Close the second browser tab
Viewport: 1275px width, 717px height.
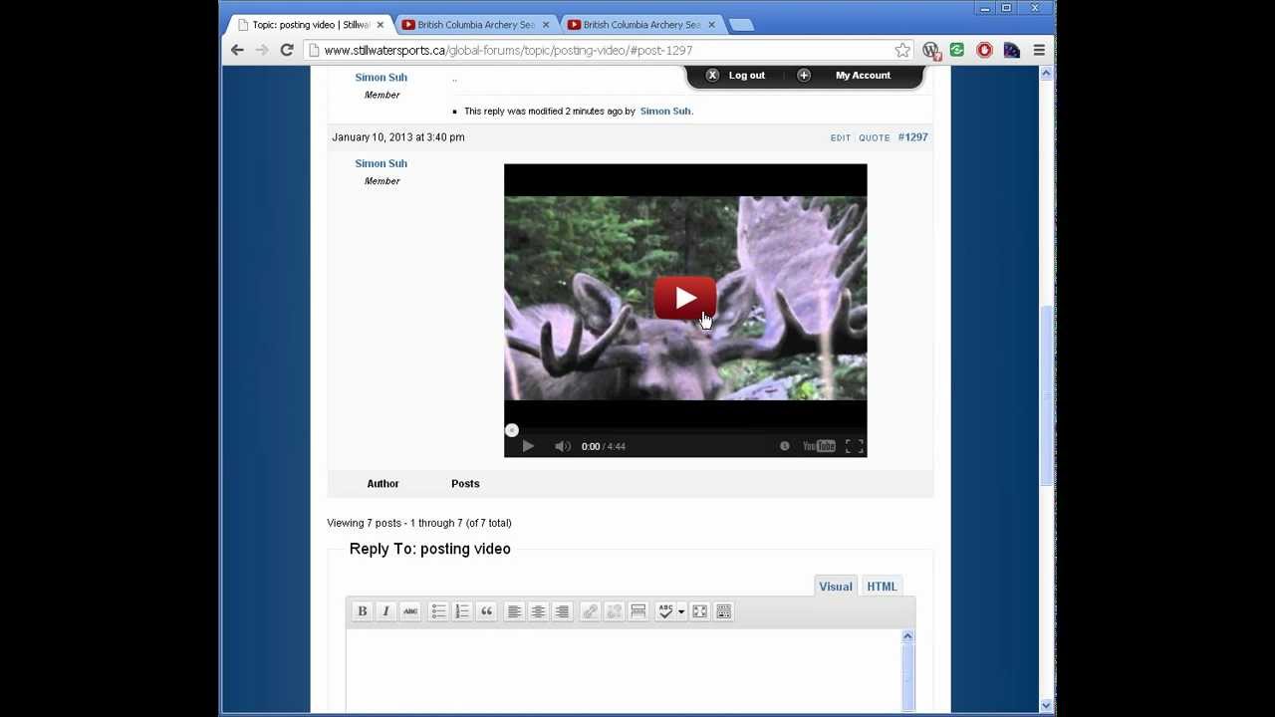coord(545,25)
